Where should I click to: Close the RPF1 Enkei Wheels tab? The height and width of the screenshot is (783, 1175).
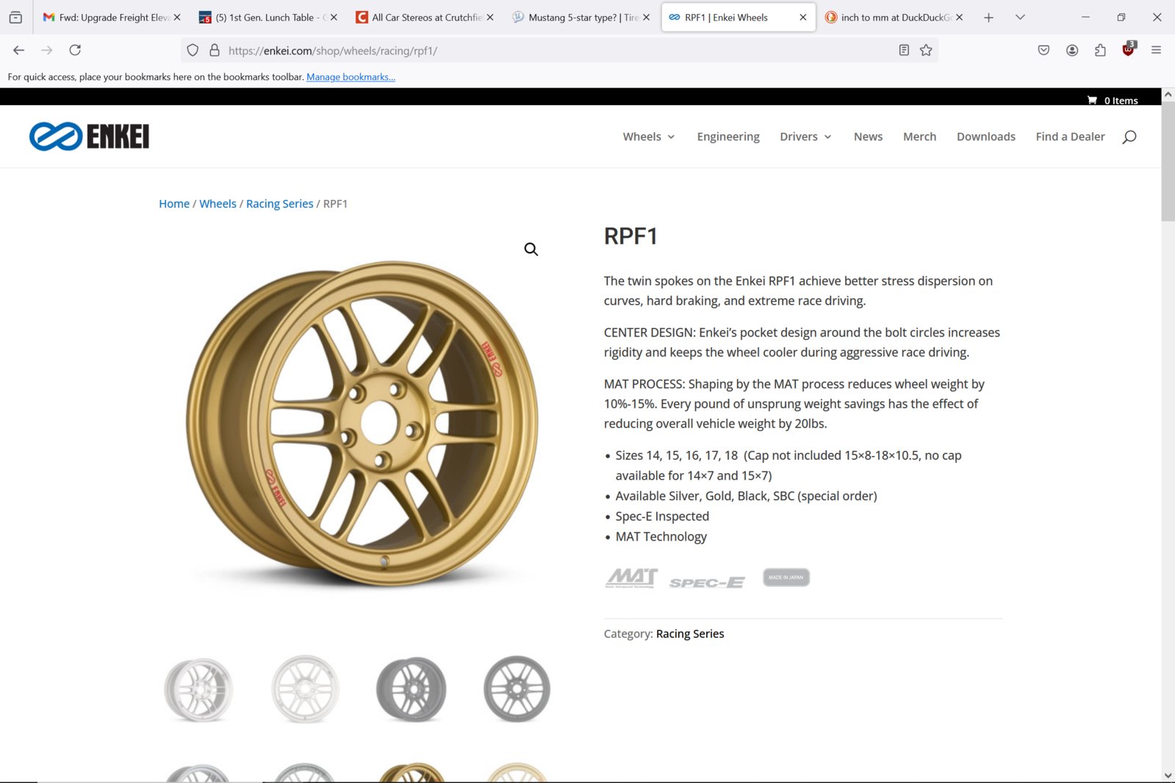coord(802,17)
